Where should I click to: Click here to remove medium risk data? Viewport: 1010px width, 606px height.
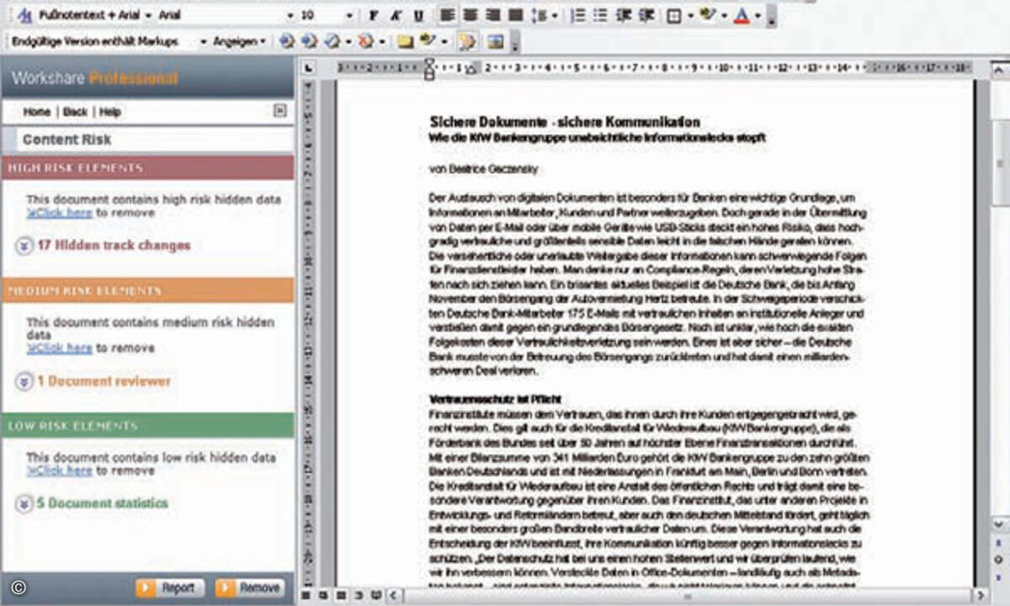(x=59, y=348)
